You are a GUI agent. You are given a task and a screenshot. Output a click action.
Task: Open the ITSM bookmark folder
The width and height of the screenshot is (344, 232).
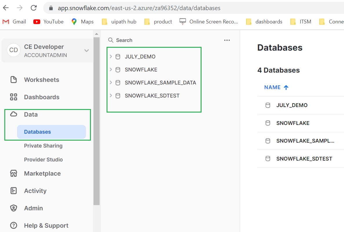301,22
